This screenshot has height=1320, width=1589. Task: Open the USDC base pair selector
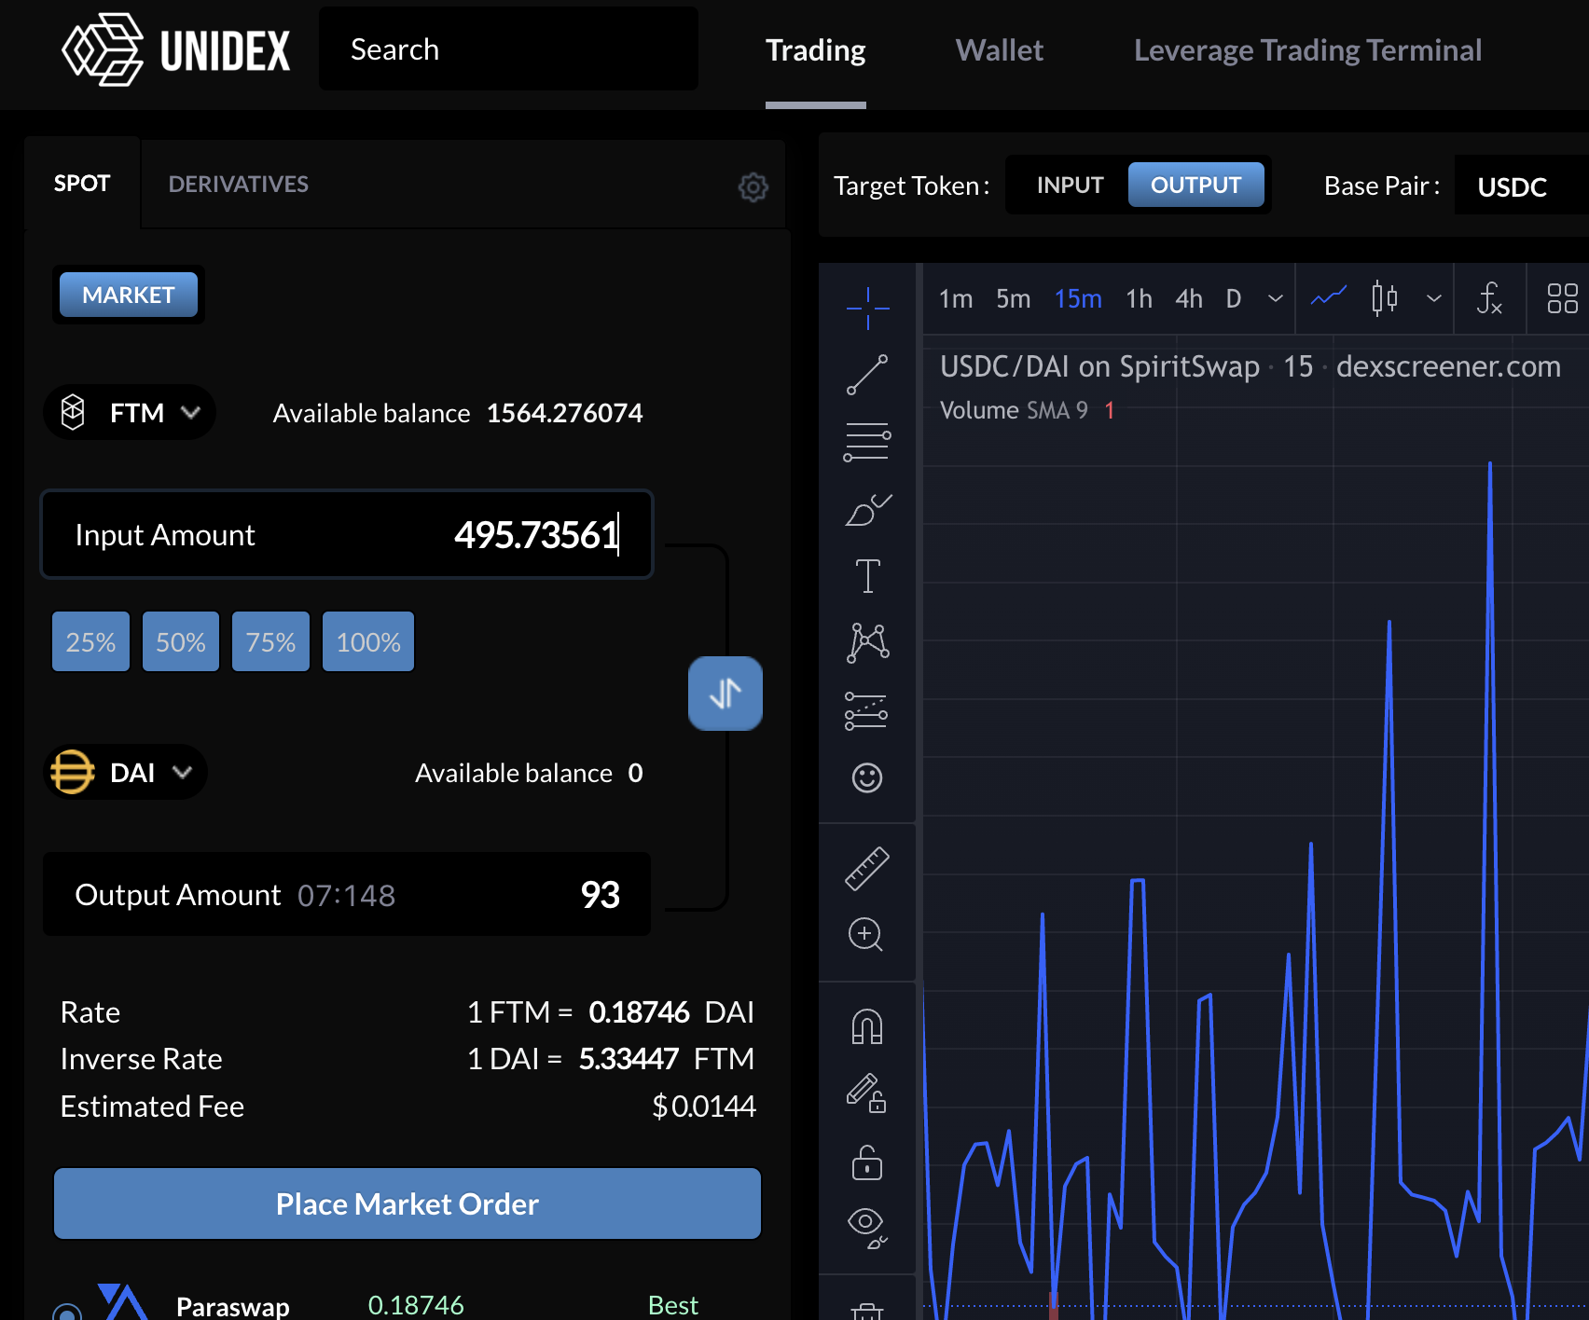point(1521,186)
